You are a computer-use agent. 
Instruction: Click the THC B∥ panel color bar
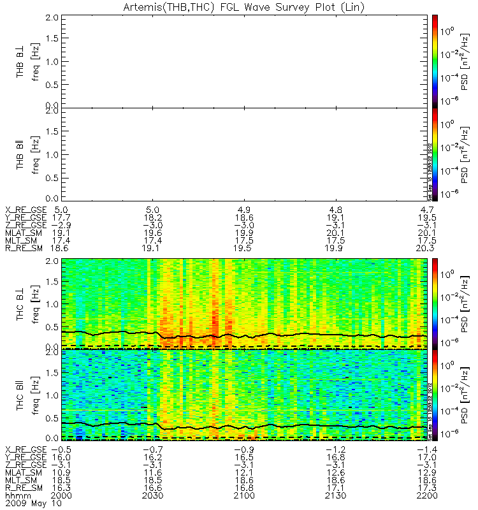(x=435, y=395)
